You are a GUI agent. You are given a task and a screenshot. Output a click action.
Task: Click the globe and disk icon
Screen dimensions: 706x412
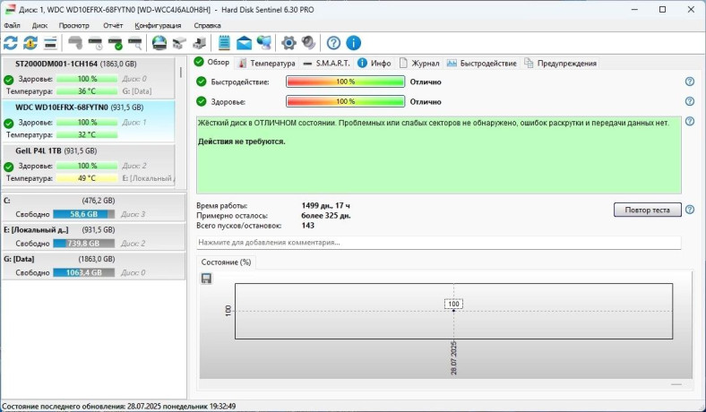[x=159, y=43]
